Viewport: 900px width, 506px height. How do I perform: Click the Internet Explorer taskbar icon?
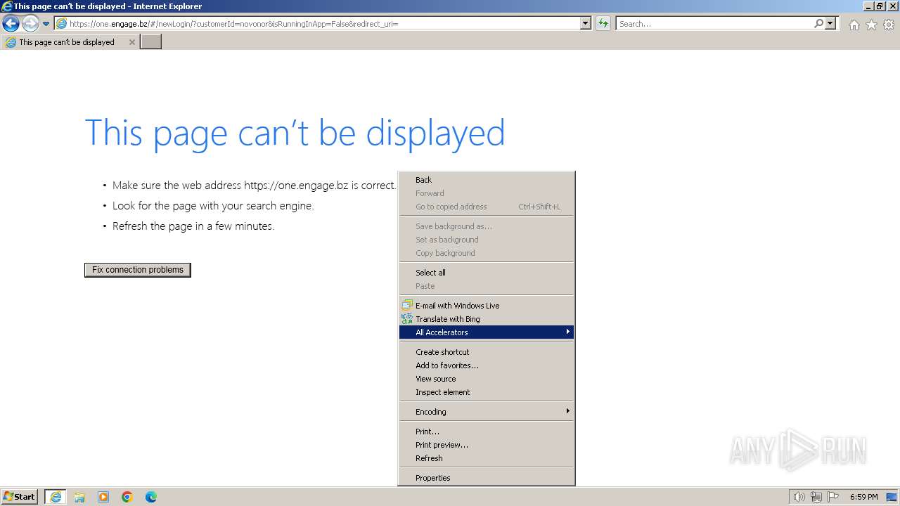pyautogui.click(x=56, y=497)
